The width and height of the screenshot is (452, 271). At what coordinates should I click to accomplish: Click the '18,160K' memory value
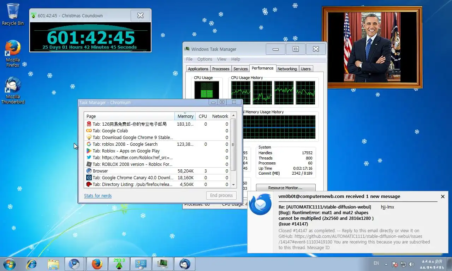[185, 178]
